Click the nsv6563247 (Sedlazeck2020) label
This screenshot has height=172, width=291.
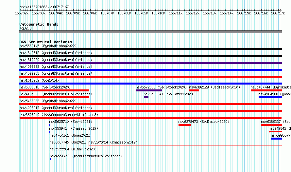[169, 94]
